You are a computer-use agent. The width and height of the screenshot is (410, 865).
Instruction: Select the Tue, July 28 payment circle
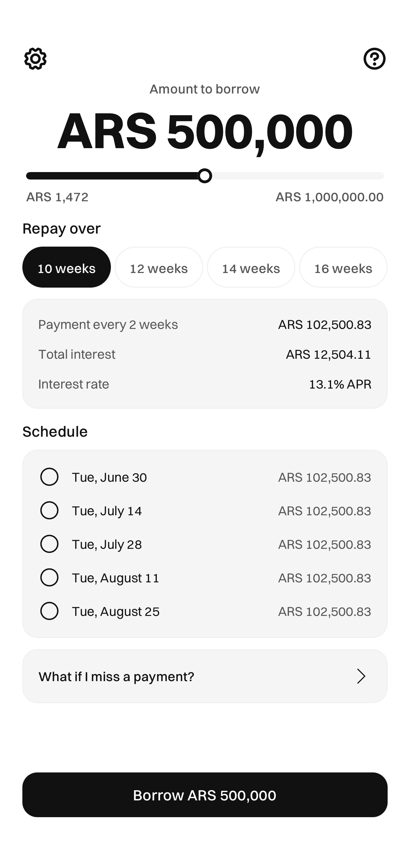(x=49, y=544)
